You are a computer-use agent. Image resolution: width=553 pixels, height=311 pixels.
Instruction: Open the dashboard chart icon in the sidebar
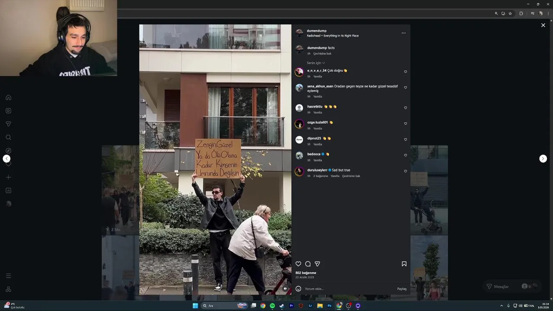[x=8, y=190]
